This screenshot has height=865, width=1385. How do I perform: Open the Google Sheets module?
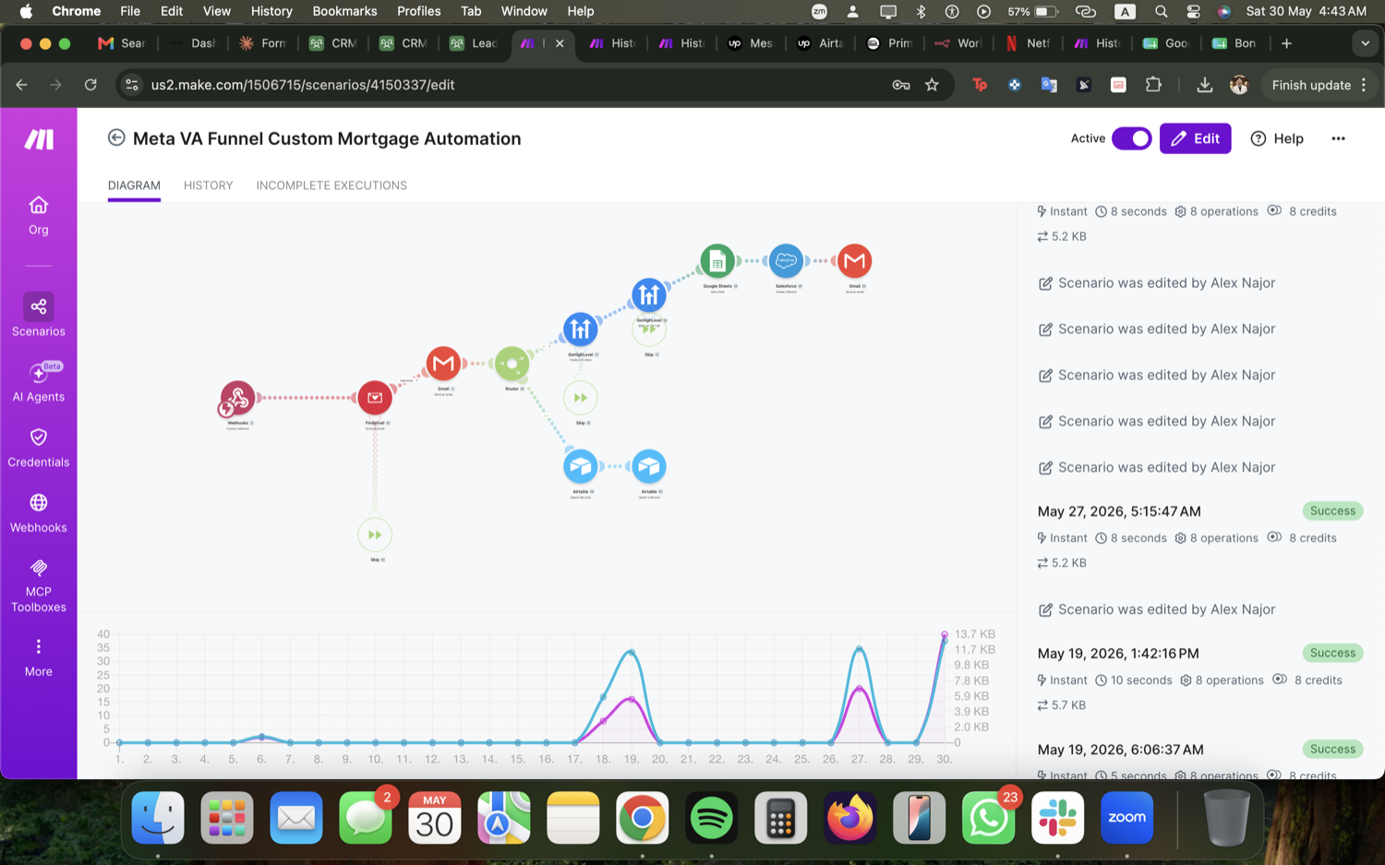[x=717, y=261]
